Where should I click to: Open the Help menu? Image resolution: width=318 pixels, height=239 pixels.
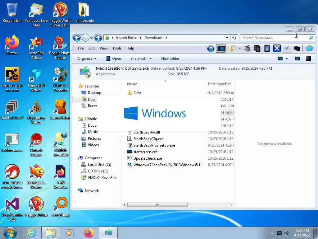pos(130,48)
